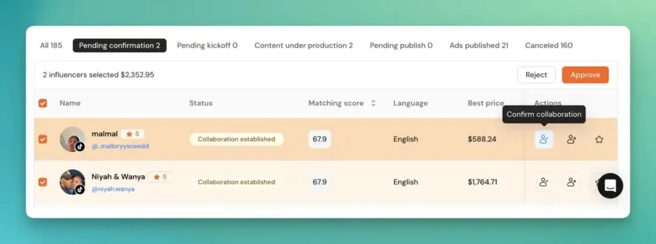Click malmal's profile avatar thumbnail
This screenshot has height=244, width=656.
pyautogui.click(x=72, y=139)
